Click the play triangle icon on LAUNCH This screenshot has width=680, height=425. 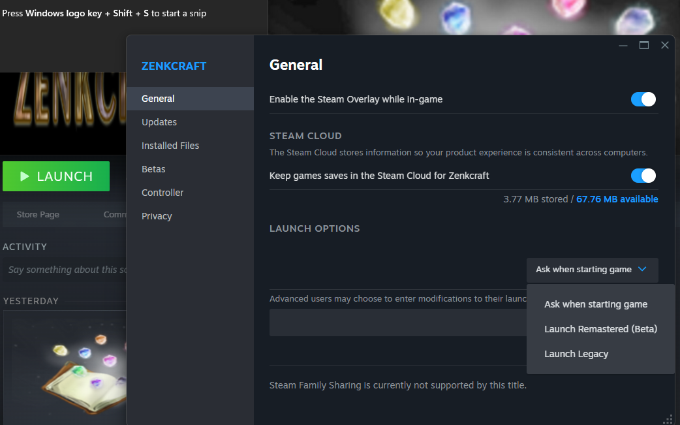coord(24,176)
